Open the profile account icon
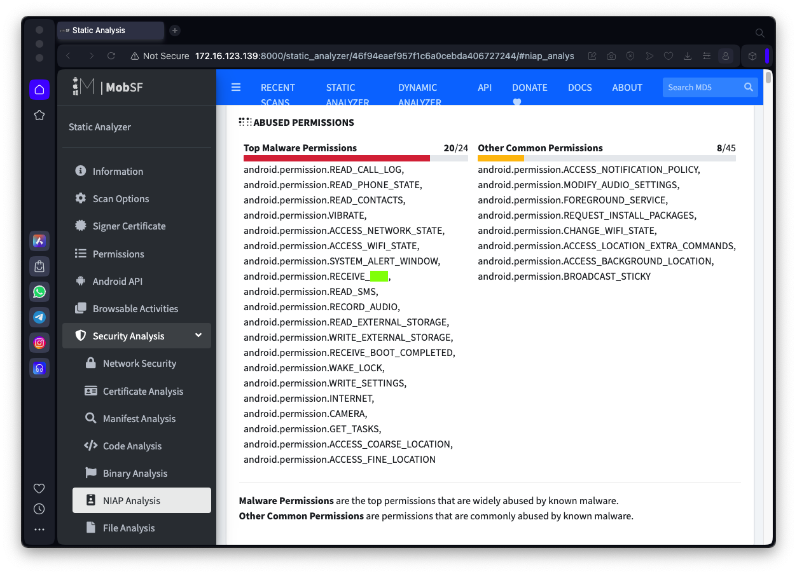Screen dimensions: 797x574 coord(726,56)
